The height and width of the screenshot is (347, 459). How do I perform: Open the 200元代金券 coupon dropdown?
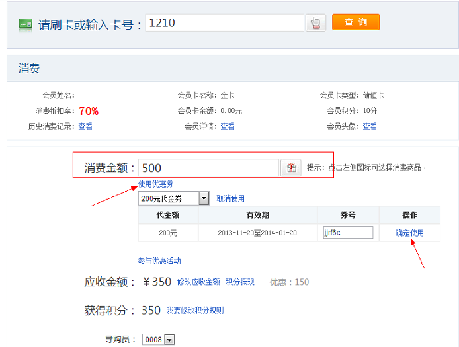coord(204,198)
